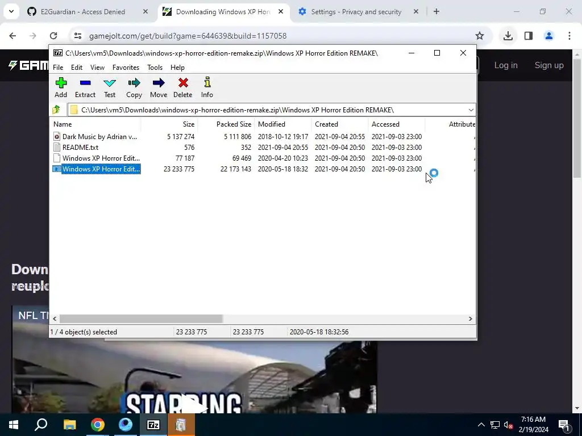The image size is (582, 436).
Task: Open Chrome profile avatar icon
Action: tap(548, 36)
